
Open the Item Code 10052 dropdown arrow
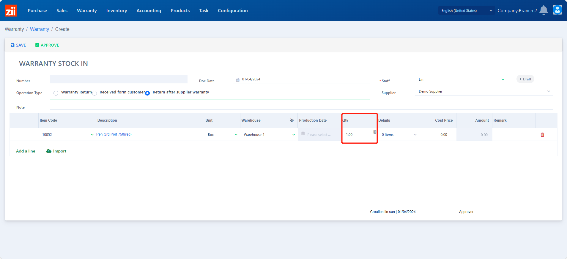pos(92,135)
